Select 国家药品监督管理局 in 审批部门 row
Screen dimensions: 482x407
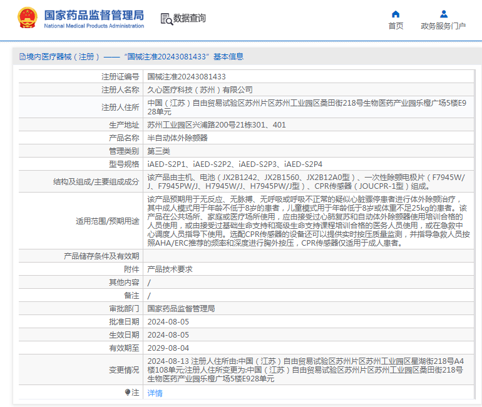181,308
